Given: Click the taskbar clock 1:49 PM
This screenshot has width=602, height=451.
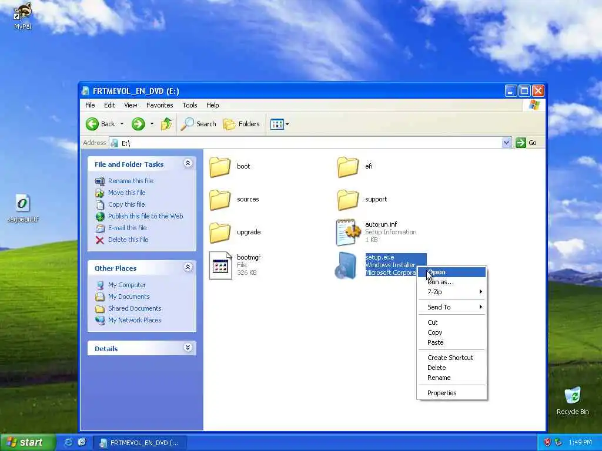Looking at the screenshot, I should tap(580, 443).
